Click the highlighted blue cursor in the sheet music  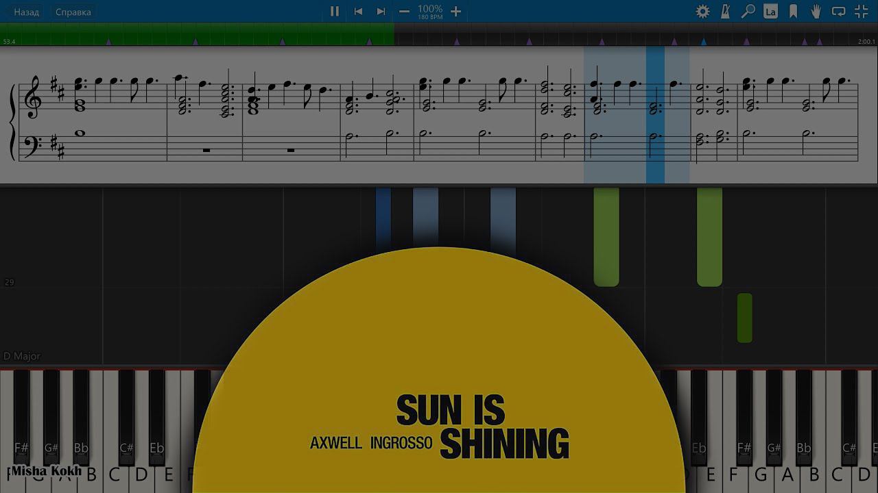655,115
